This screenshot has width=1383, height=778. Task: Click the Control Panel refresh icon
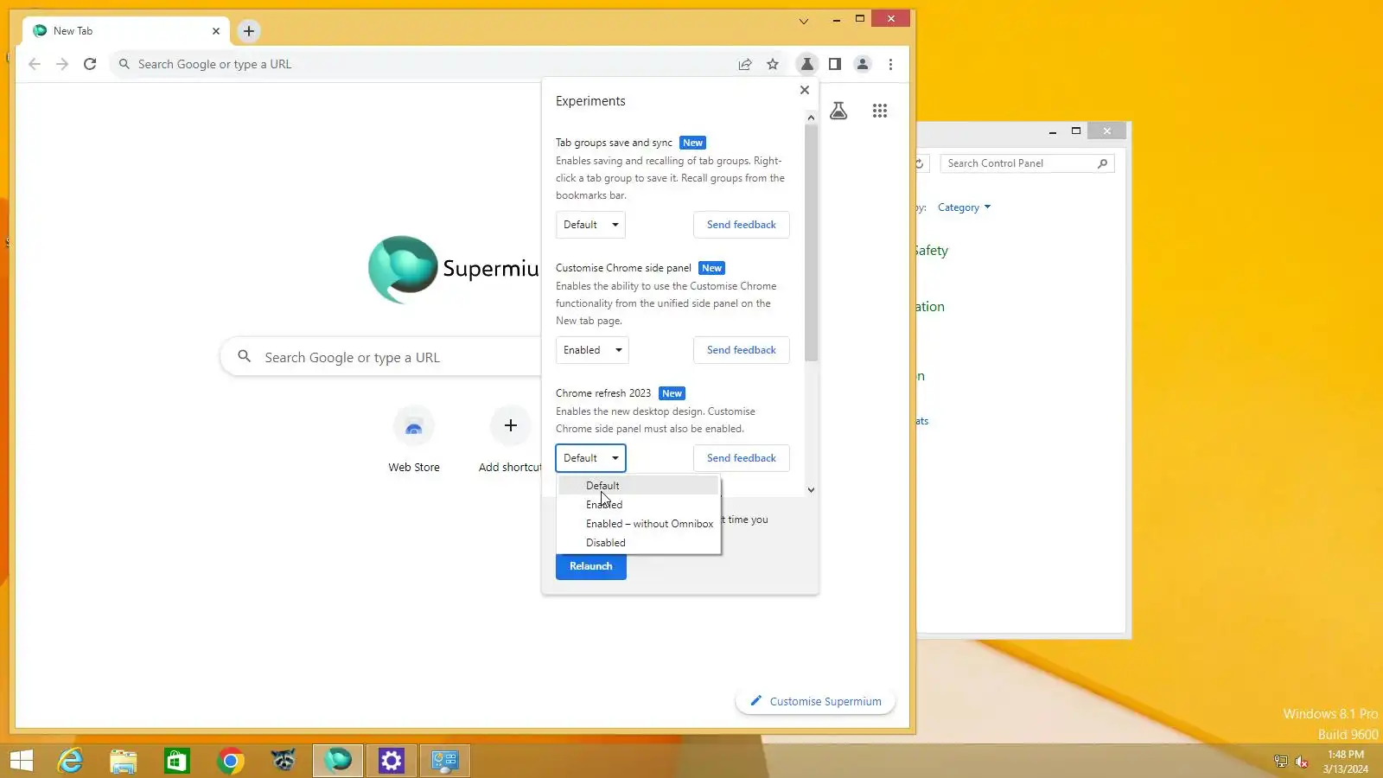[920, 163]
